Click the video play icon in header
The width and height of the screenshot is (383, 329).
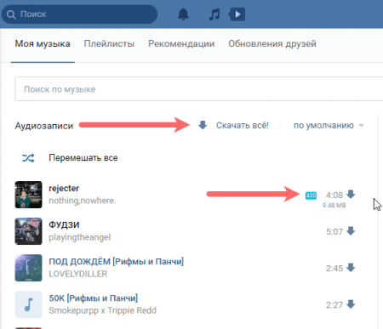pos(237,14)
